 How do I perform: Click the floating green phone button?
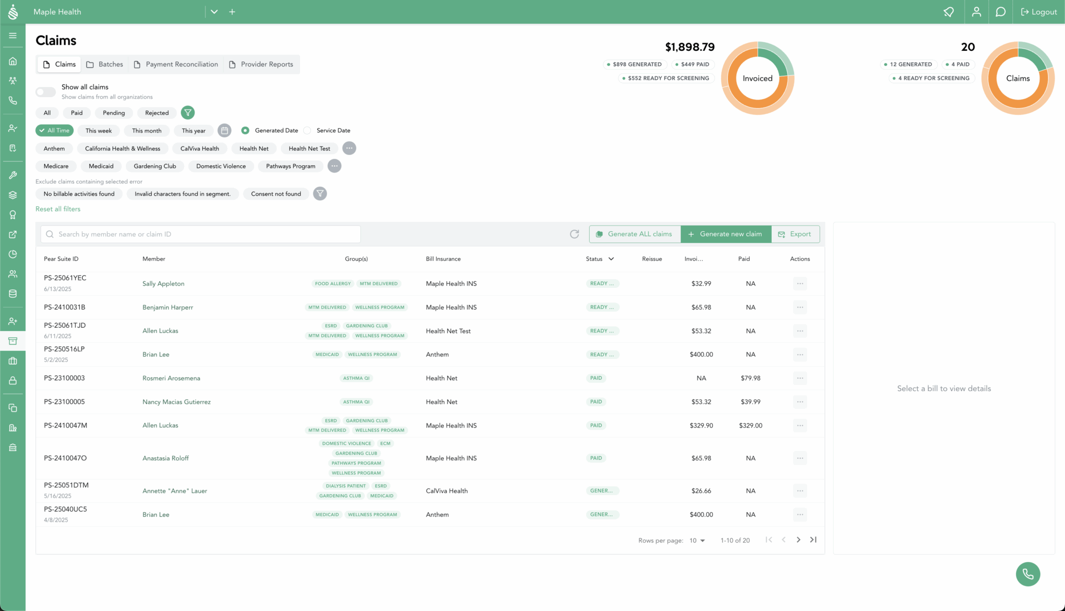[x=1028, y=574]
